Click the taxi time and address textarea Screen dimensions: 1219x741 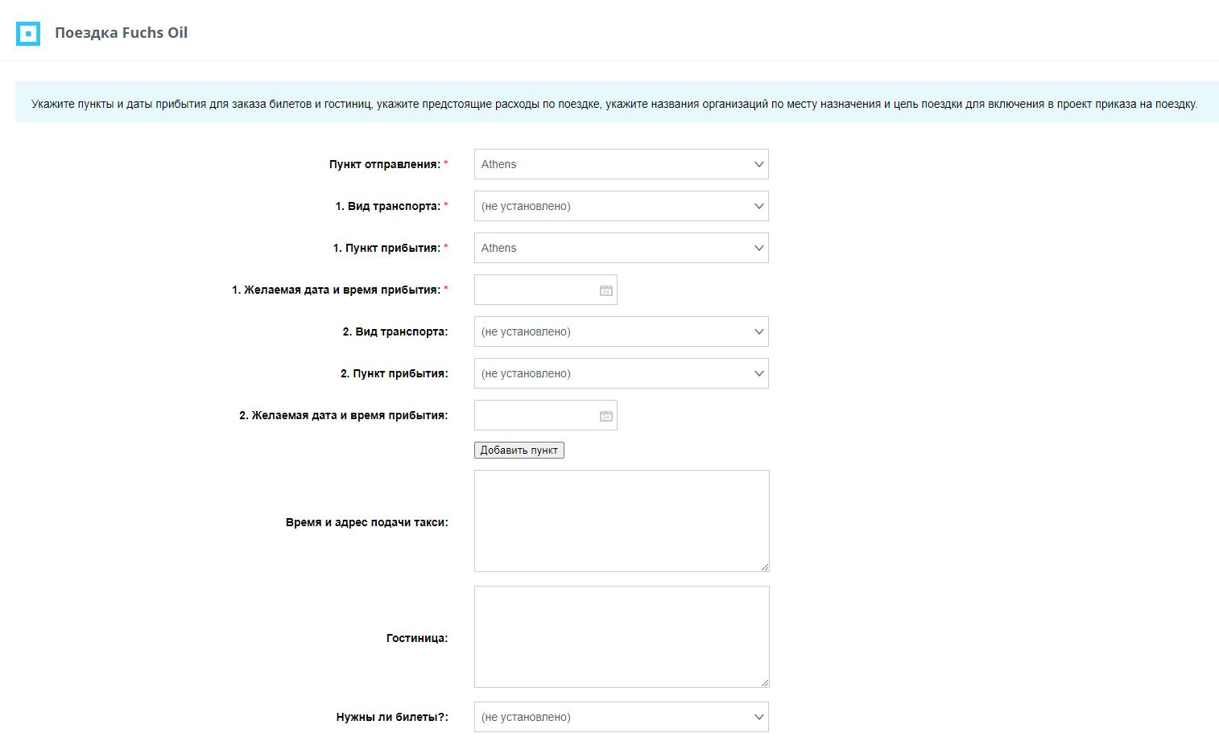point(622,521)
